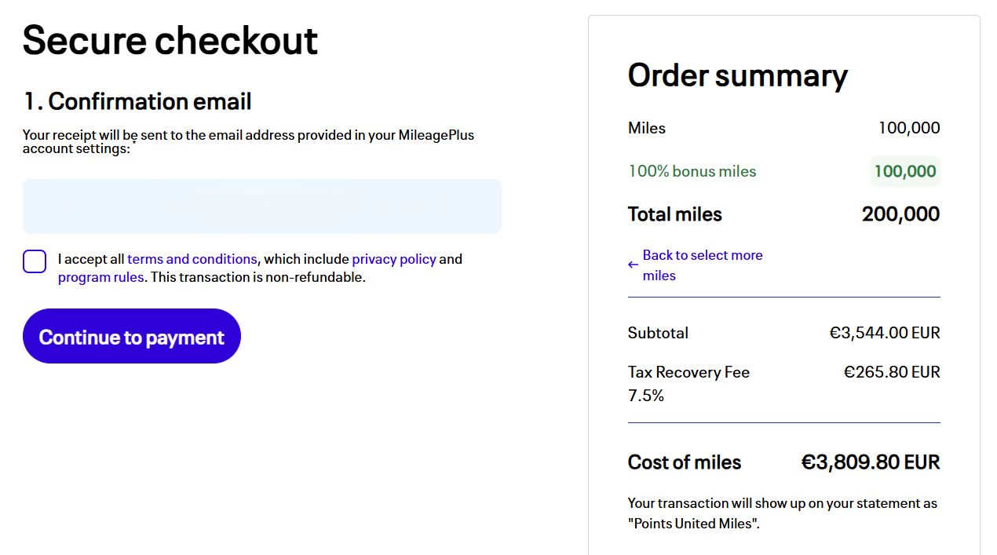The image size is (997, 555).
Task: Click the Cost of miles label
Action: [x=684, y=462]
